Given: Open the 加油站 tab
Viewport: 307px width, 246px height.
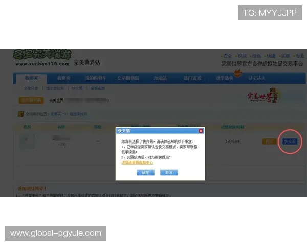Looking at the screenshot, I should 160,78.
